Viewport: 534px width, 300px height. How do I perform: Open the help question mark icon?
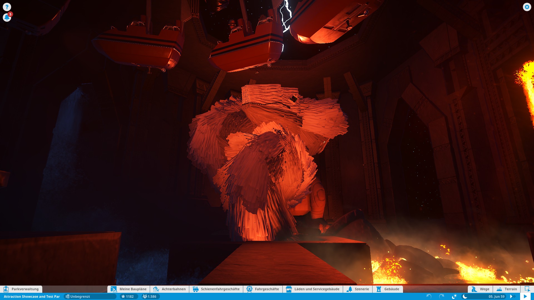(x=7, y=7)
